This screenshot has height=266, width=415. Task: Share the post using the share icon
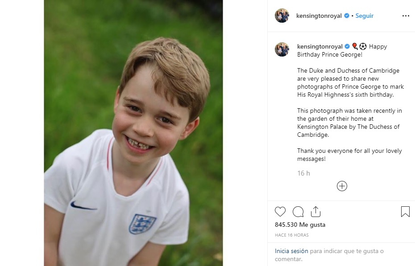point(315,212)
